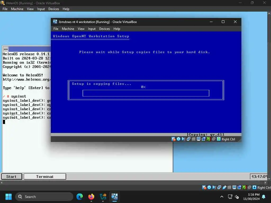
Task: Click the HelenOS Terminal taskbar button
Action: coord(45,177)
